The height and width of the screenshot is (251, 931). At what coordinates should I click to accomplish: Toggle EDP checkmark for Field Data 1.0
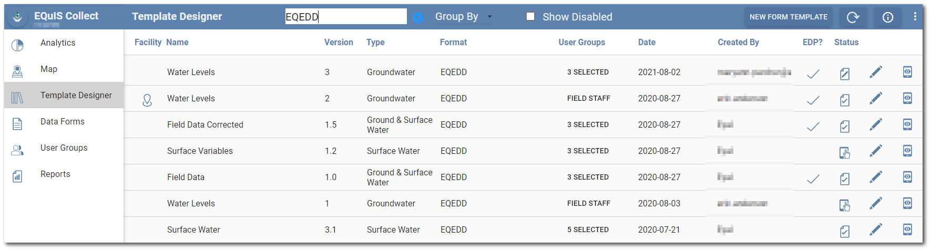pyautogui.click(x=813, y=179)
